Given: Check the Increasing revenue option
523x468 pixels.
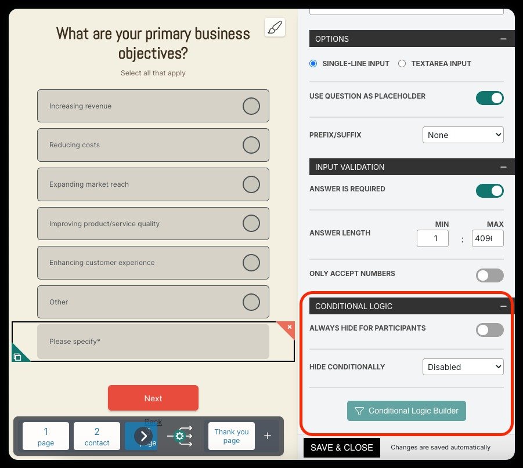Looking at the screenshot, I should (x=251, y=106).
